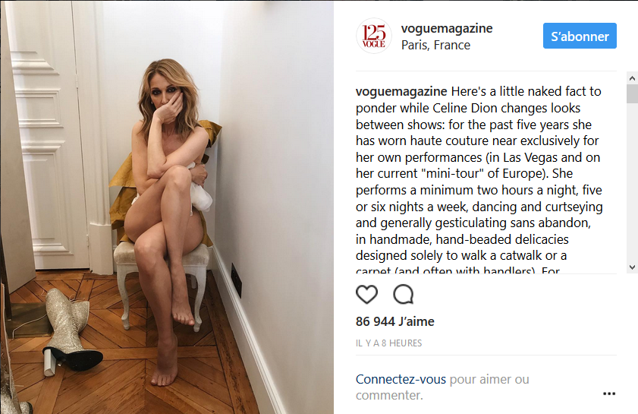Viewport: 638px width, 414px height.
Task: Click the caption scrollbar up arrow
Action: click(632, 77)
